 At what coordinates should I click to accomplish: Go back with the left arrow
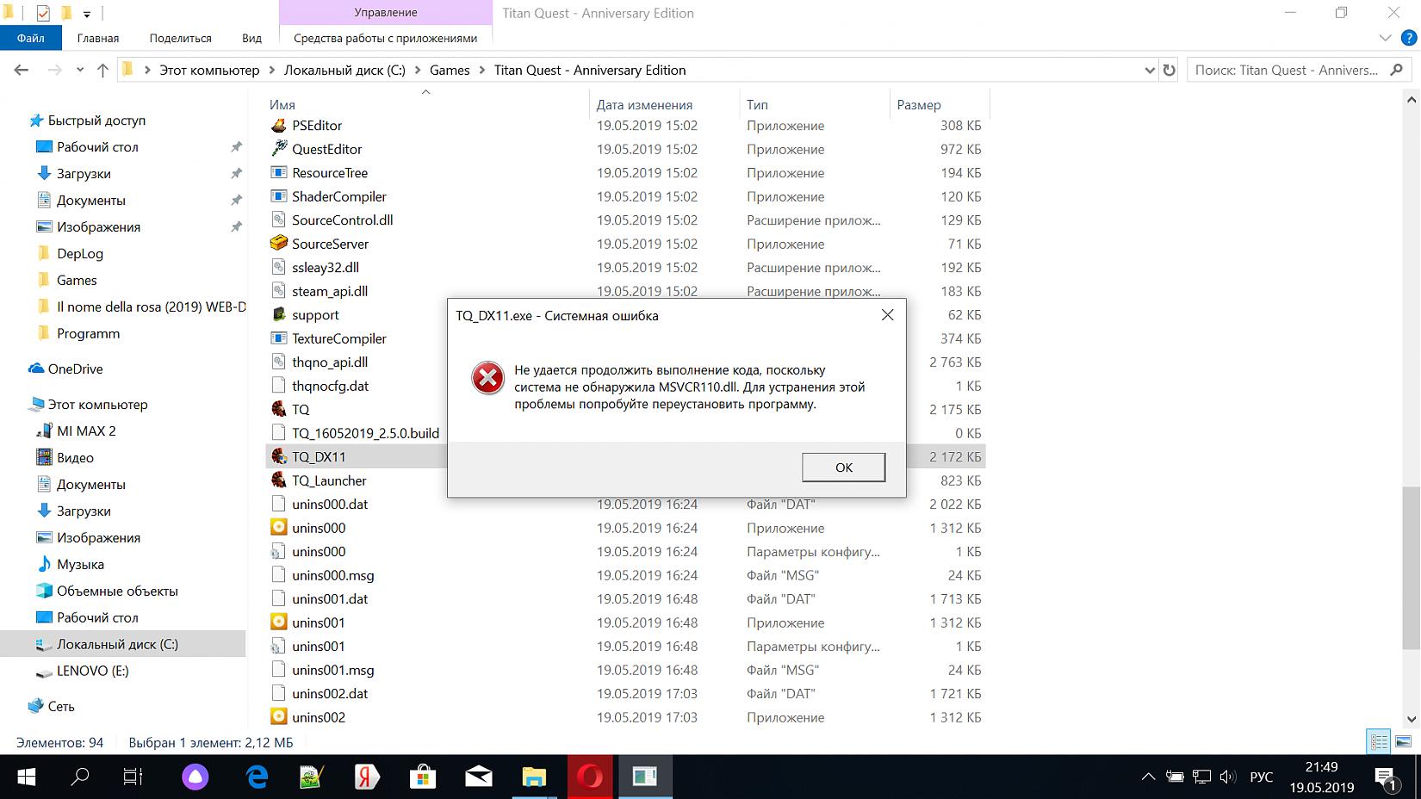tap(22, 71)
